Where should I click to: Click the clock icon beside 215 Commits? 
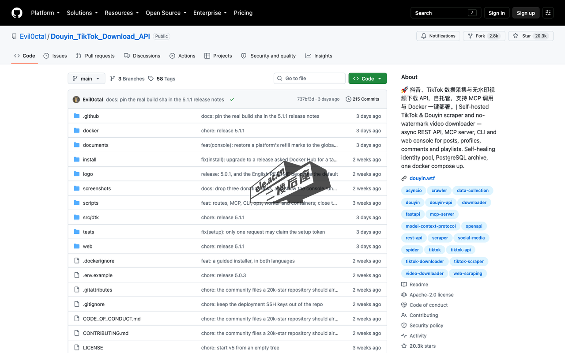pyautogui.click(x=348, y=99)
